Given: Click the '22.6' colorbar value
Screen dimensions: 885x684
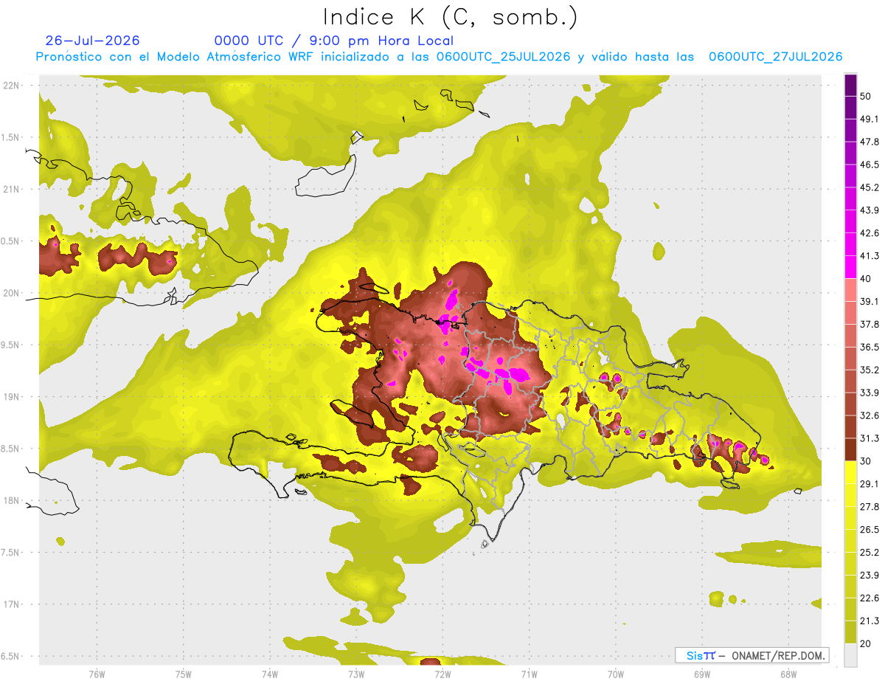Looking at the screenshot, I should point(870,598).
